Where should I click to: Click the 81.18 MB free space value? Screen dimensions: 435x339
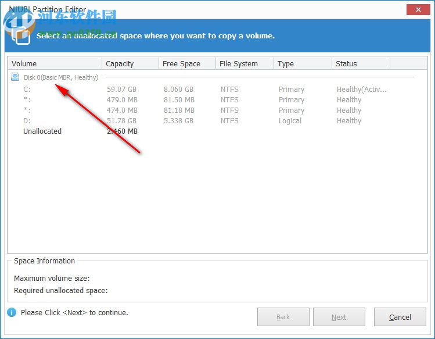[x=179, y=110]
